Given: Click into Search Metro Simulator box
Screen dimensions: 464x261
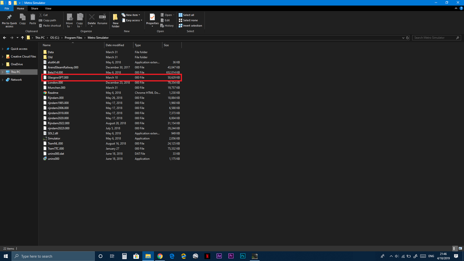Looking at the screenshot, I should (x=437, y=38).
